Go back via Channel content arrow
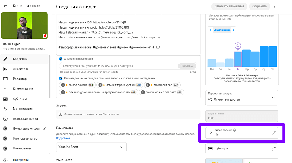The height and width of the screenshot is (163, 292). pos(5,6)
